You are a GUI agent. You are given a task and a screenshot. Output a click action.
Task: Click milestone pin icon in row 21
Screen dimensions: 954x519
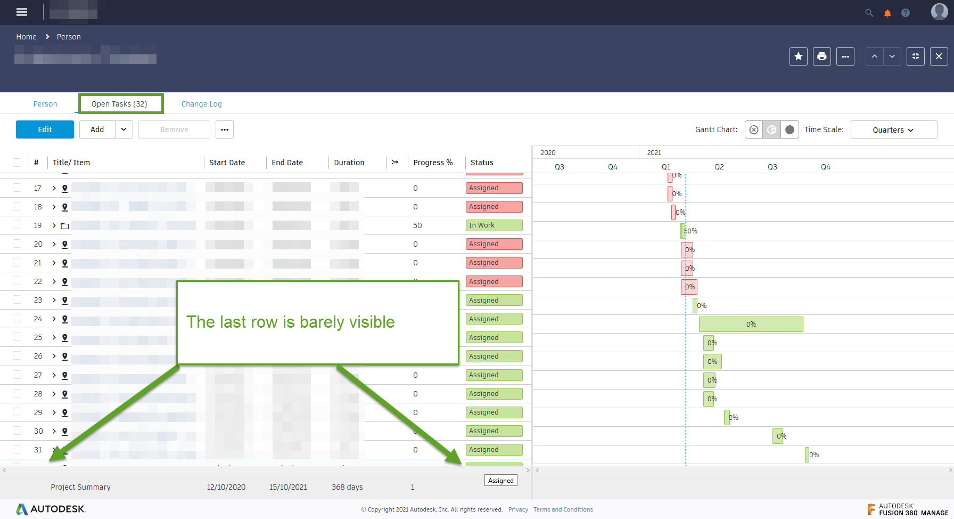click(65, 263)
